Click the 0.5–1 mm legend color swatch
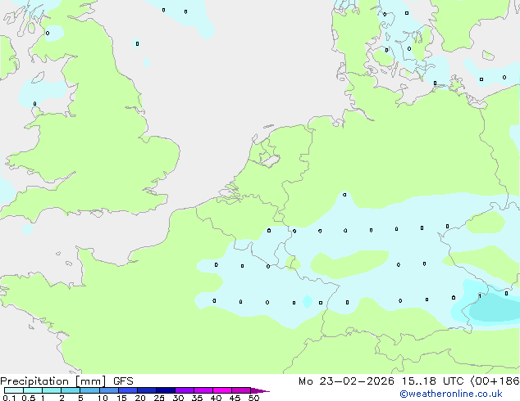Viewport: 520px width, 401px height. pyautogui.click(x=33, y=390)
